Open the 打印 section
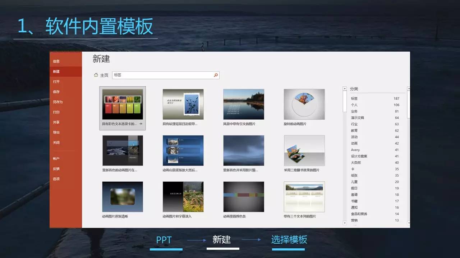Screen dimensions: 460x258 click(x=57, y=112)
